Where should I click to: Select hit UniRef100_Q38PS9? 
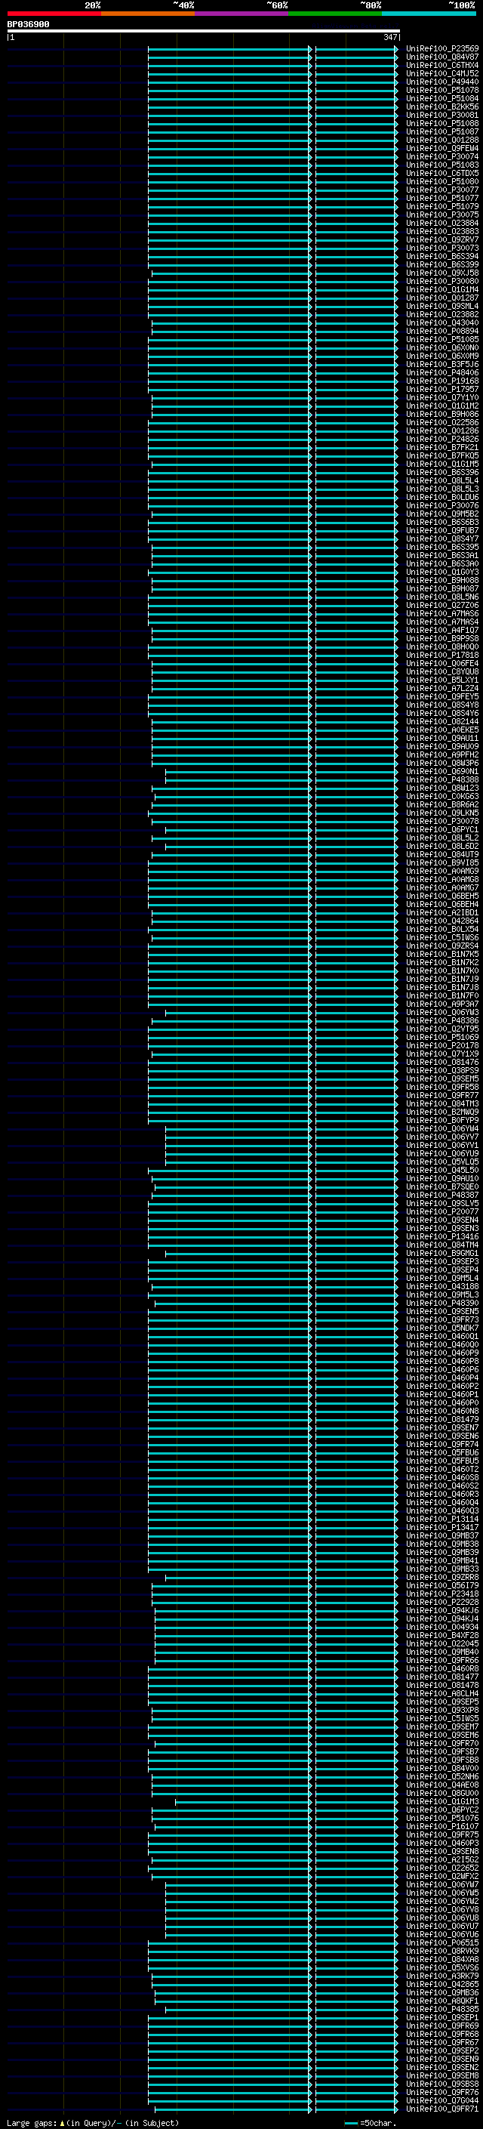tap(442, 1070)
